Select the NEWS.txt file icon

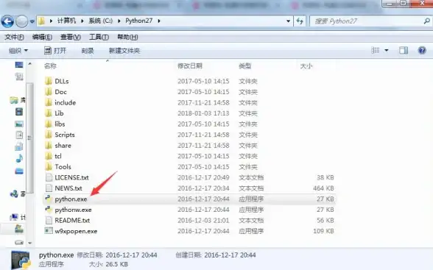point(49,188)
